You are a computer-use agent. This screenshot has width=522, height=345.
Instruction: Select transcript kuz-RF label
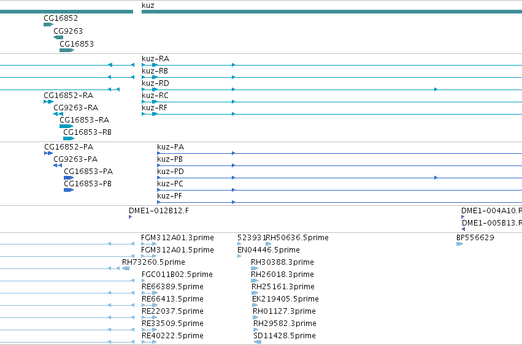[155, 108]
